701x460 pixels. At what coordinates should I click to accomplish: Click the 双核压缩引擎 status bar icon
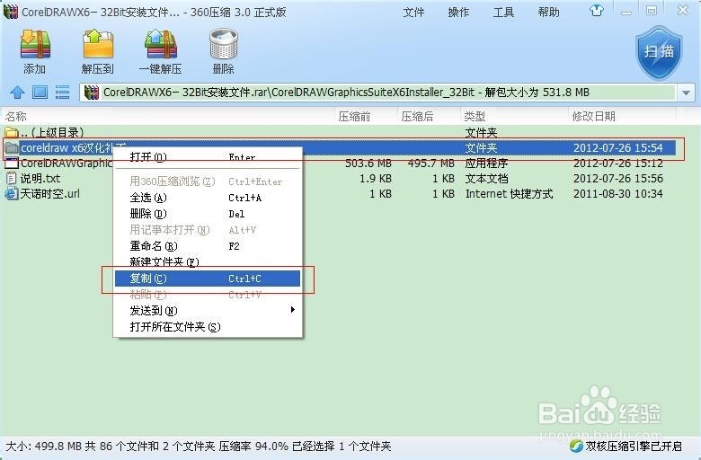pos(576,446)
